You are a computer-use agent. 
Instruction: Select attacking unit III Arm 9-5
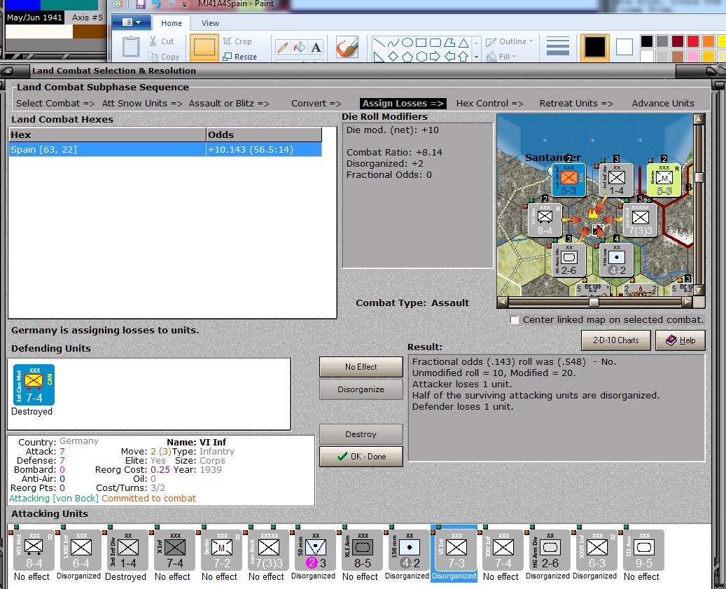click(643, 550)
